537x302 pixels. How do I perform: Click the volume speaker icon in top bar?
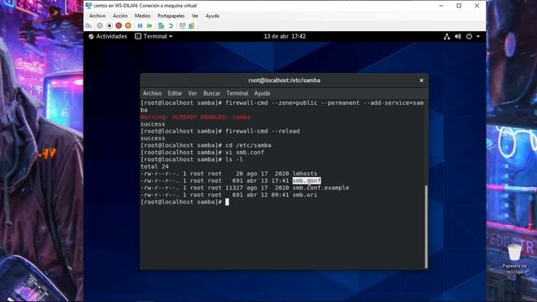coord(458,36)
